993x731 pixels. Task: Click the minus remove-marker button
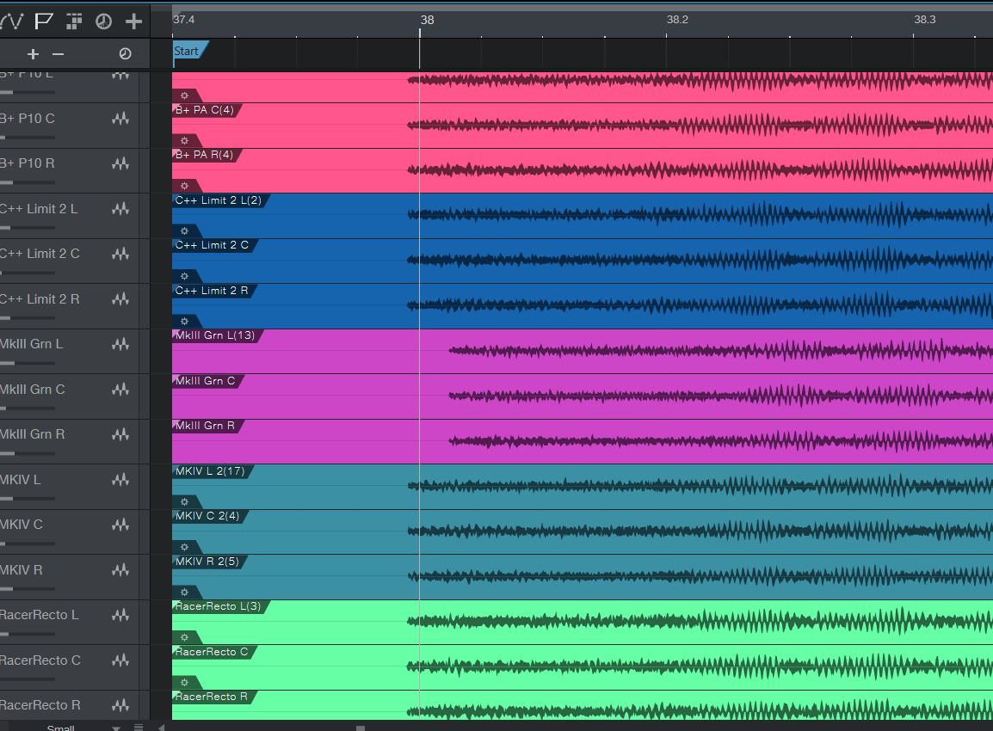[58, 54]
